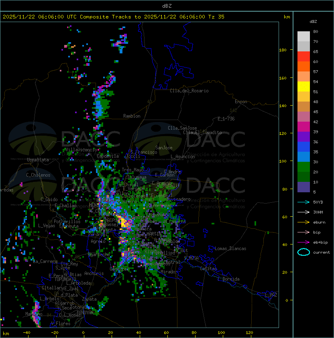Click the 140 km tick on vertical axis

(x=283, y=106)
